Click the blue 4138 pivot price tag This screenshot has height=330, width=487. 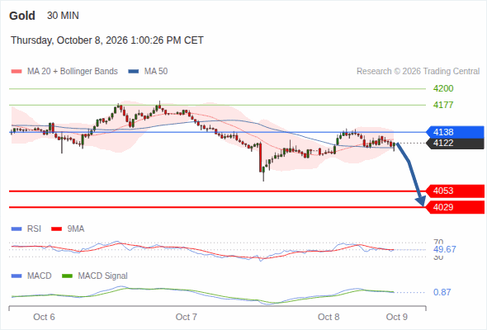(x=455, y=132)
